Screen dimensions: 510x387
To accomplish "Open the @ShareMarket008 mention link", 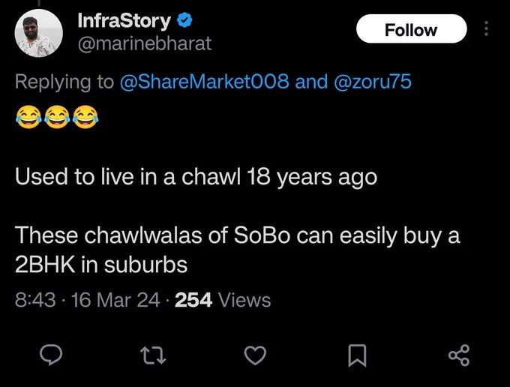I will pyautogui.click(x=204, y=81).
